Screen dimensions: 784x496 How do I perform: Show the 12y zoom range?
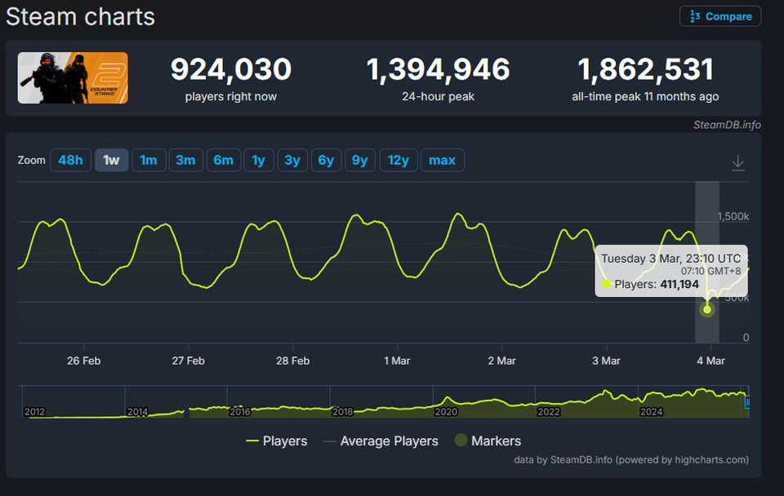[x=398, y=160]
